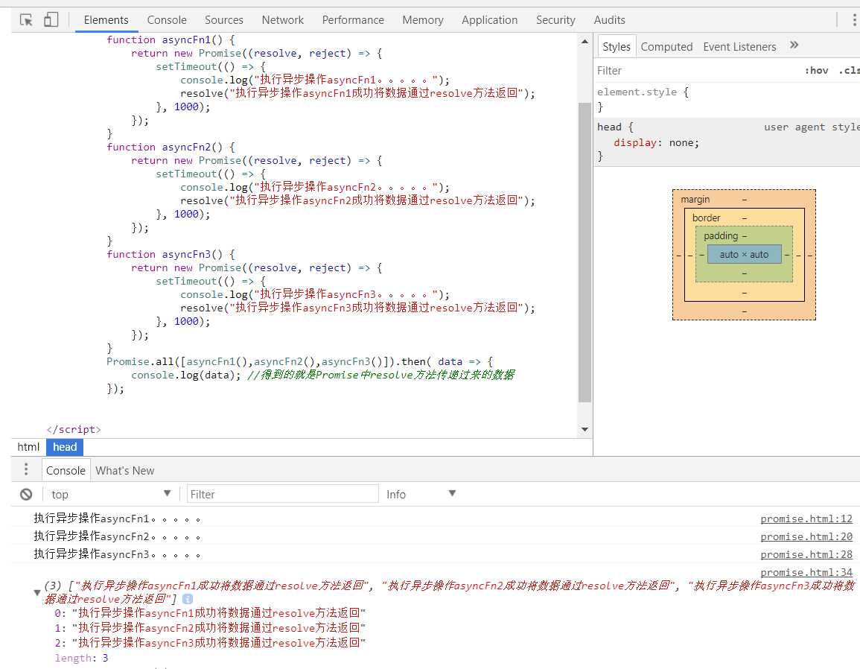Click the array info badge icon
The height and width of the screenshot is (669, 860).
pos(188,599)
